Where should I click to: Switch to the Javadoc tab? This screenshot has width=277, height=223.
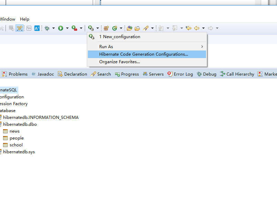point(43,74)
